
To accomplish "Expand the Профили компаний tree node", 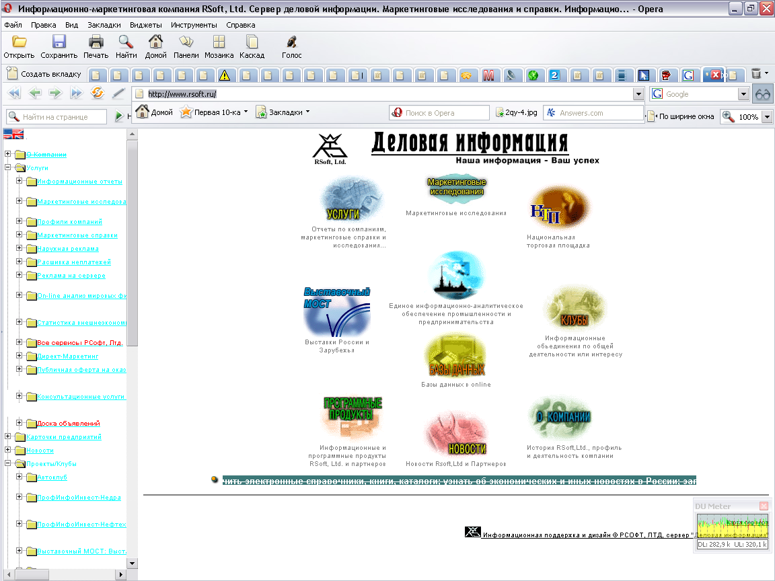I will (x=19, y=221).
